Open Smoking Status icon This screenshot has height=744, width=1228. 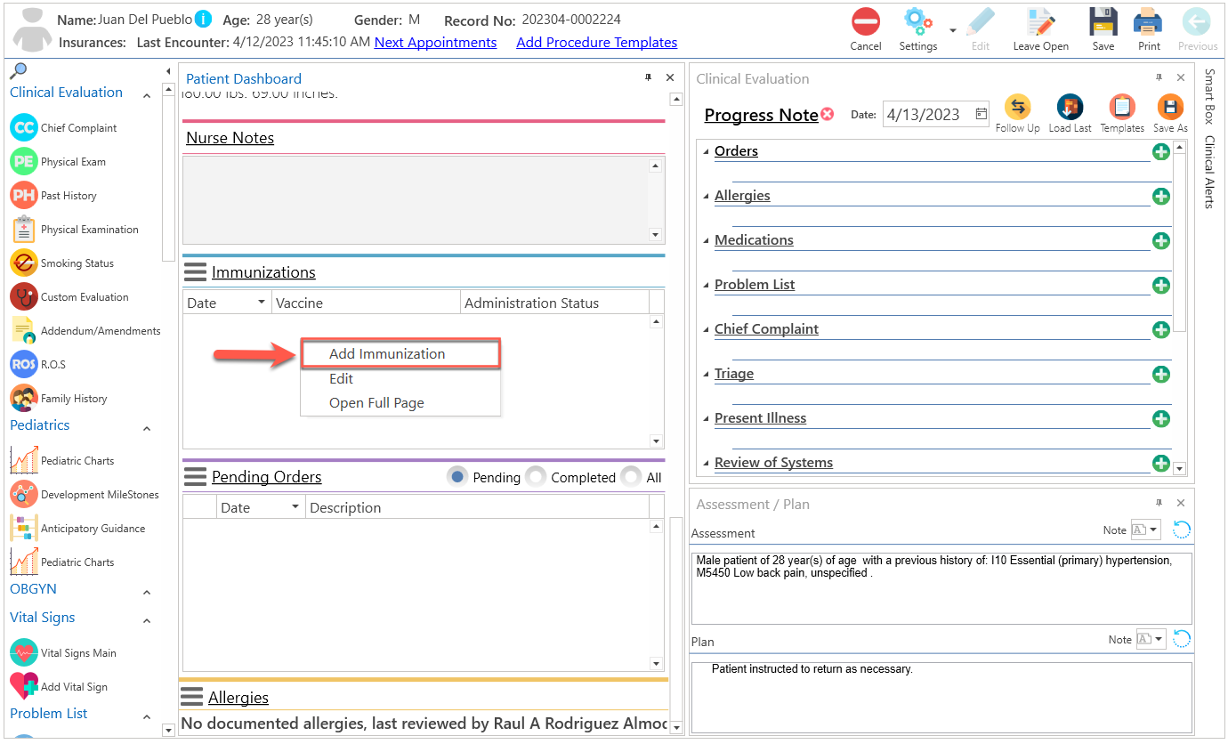point(24,263)
